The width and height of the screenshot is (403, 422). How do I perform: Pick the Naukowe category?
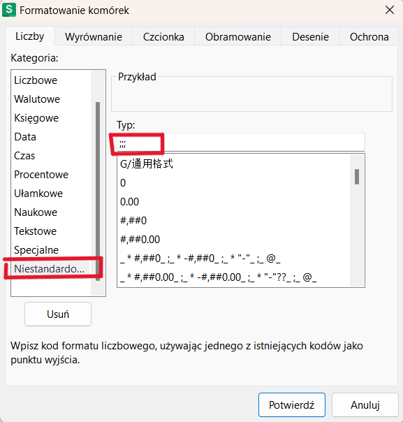click(x=51, y=212)
